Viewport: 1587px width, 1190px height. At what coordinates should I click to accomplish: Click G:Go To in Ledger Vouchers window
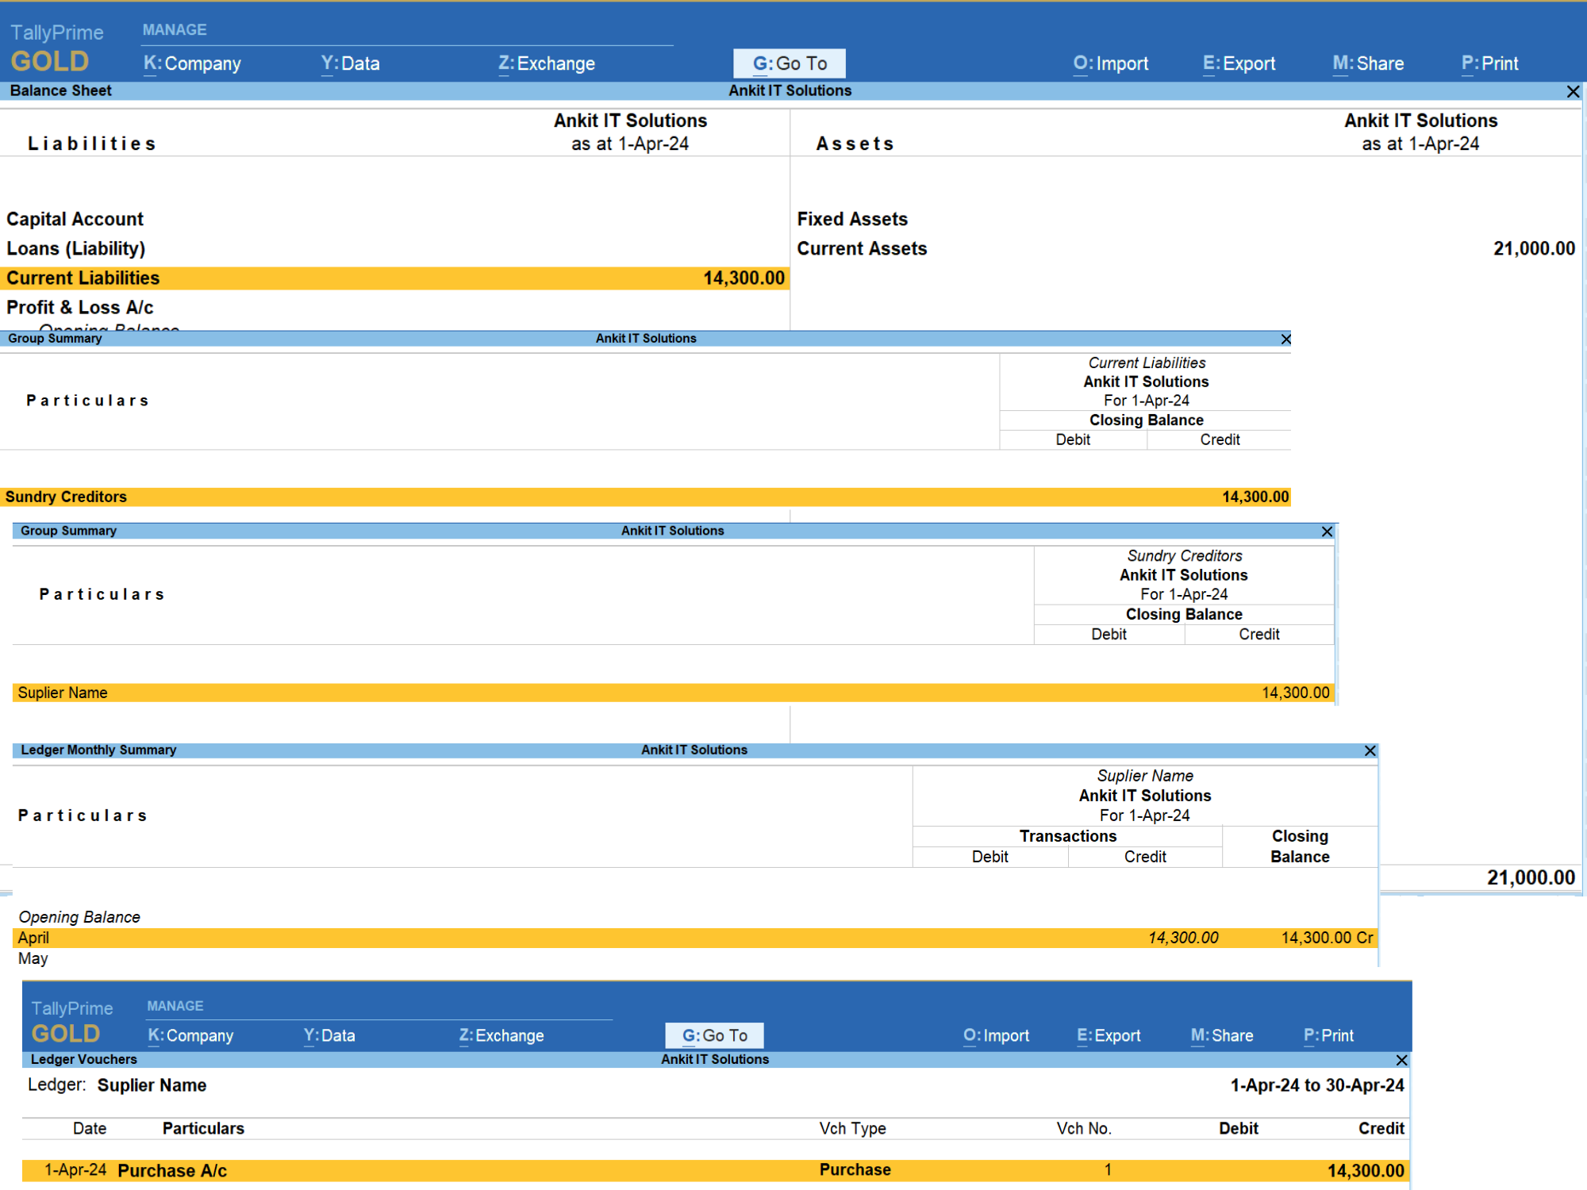click(x=714, y=1035)
